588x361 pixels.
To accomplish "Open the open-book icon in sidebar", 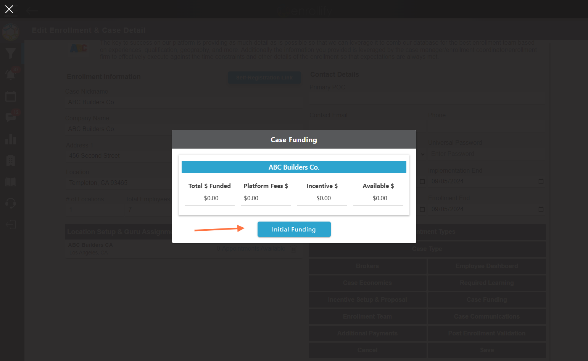I will coord(11,182).
